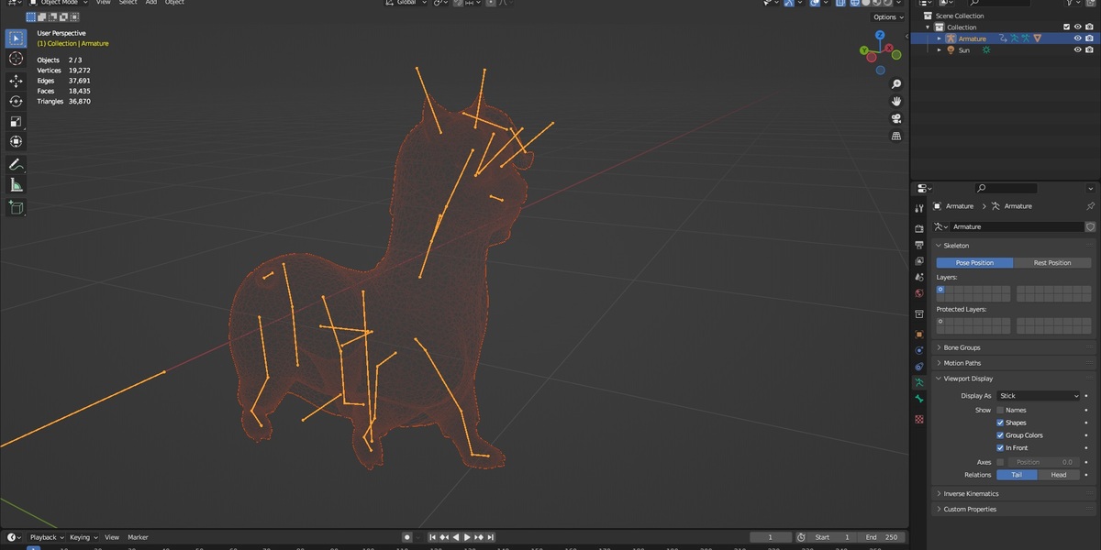
Task: Open the Object menu in viewport header
Action: click(x=174, y=3)
